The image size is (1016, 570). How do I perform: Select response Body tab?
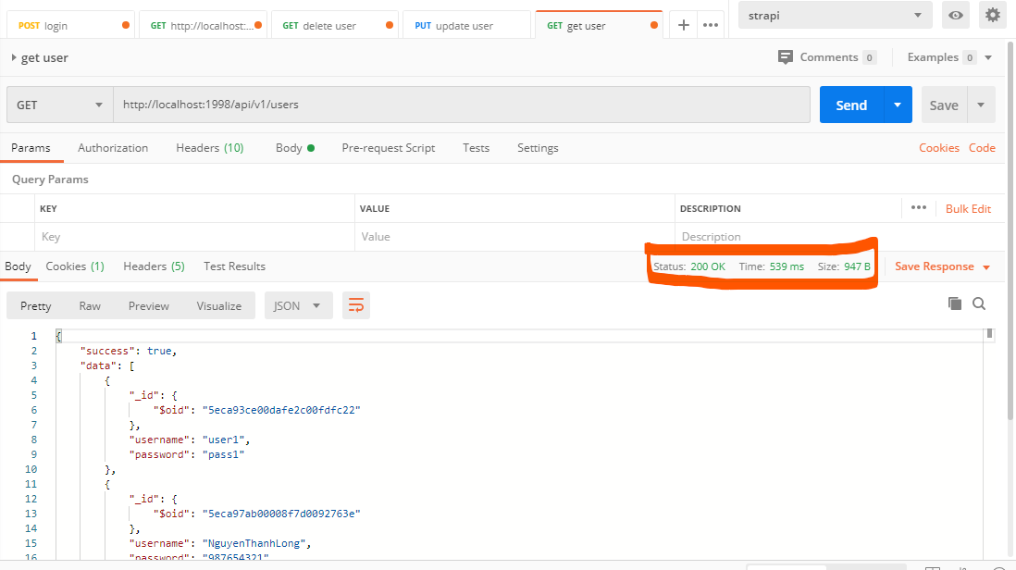pos(19,266)
